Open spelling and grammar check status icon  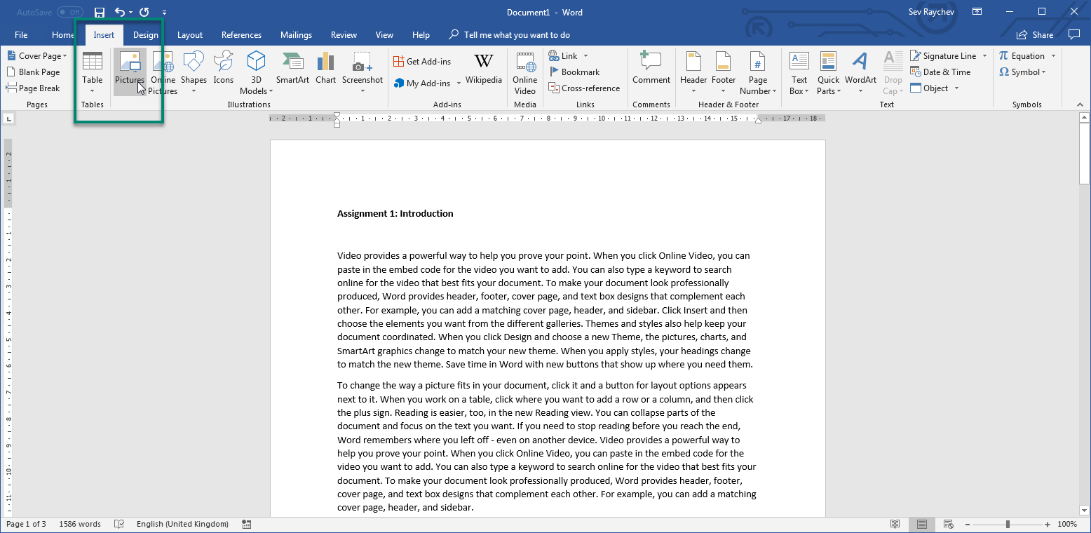coord(119,524)
